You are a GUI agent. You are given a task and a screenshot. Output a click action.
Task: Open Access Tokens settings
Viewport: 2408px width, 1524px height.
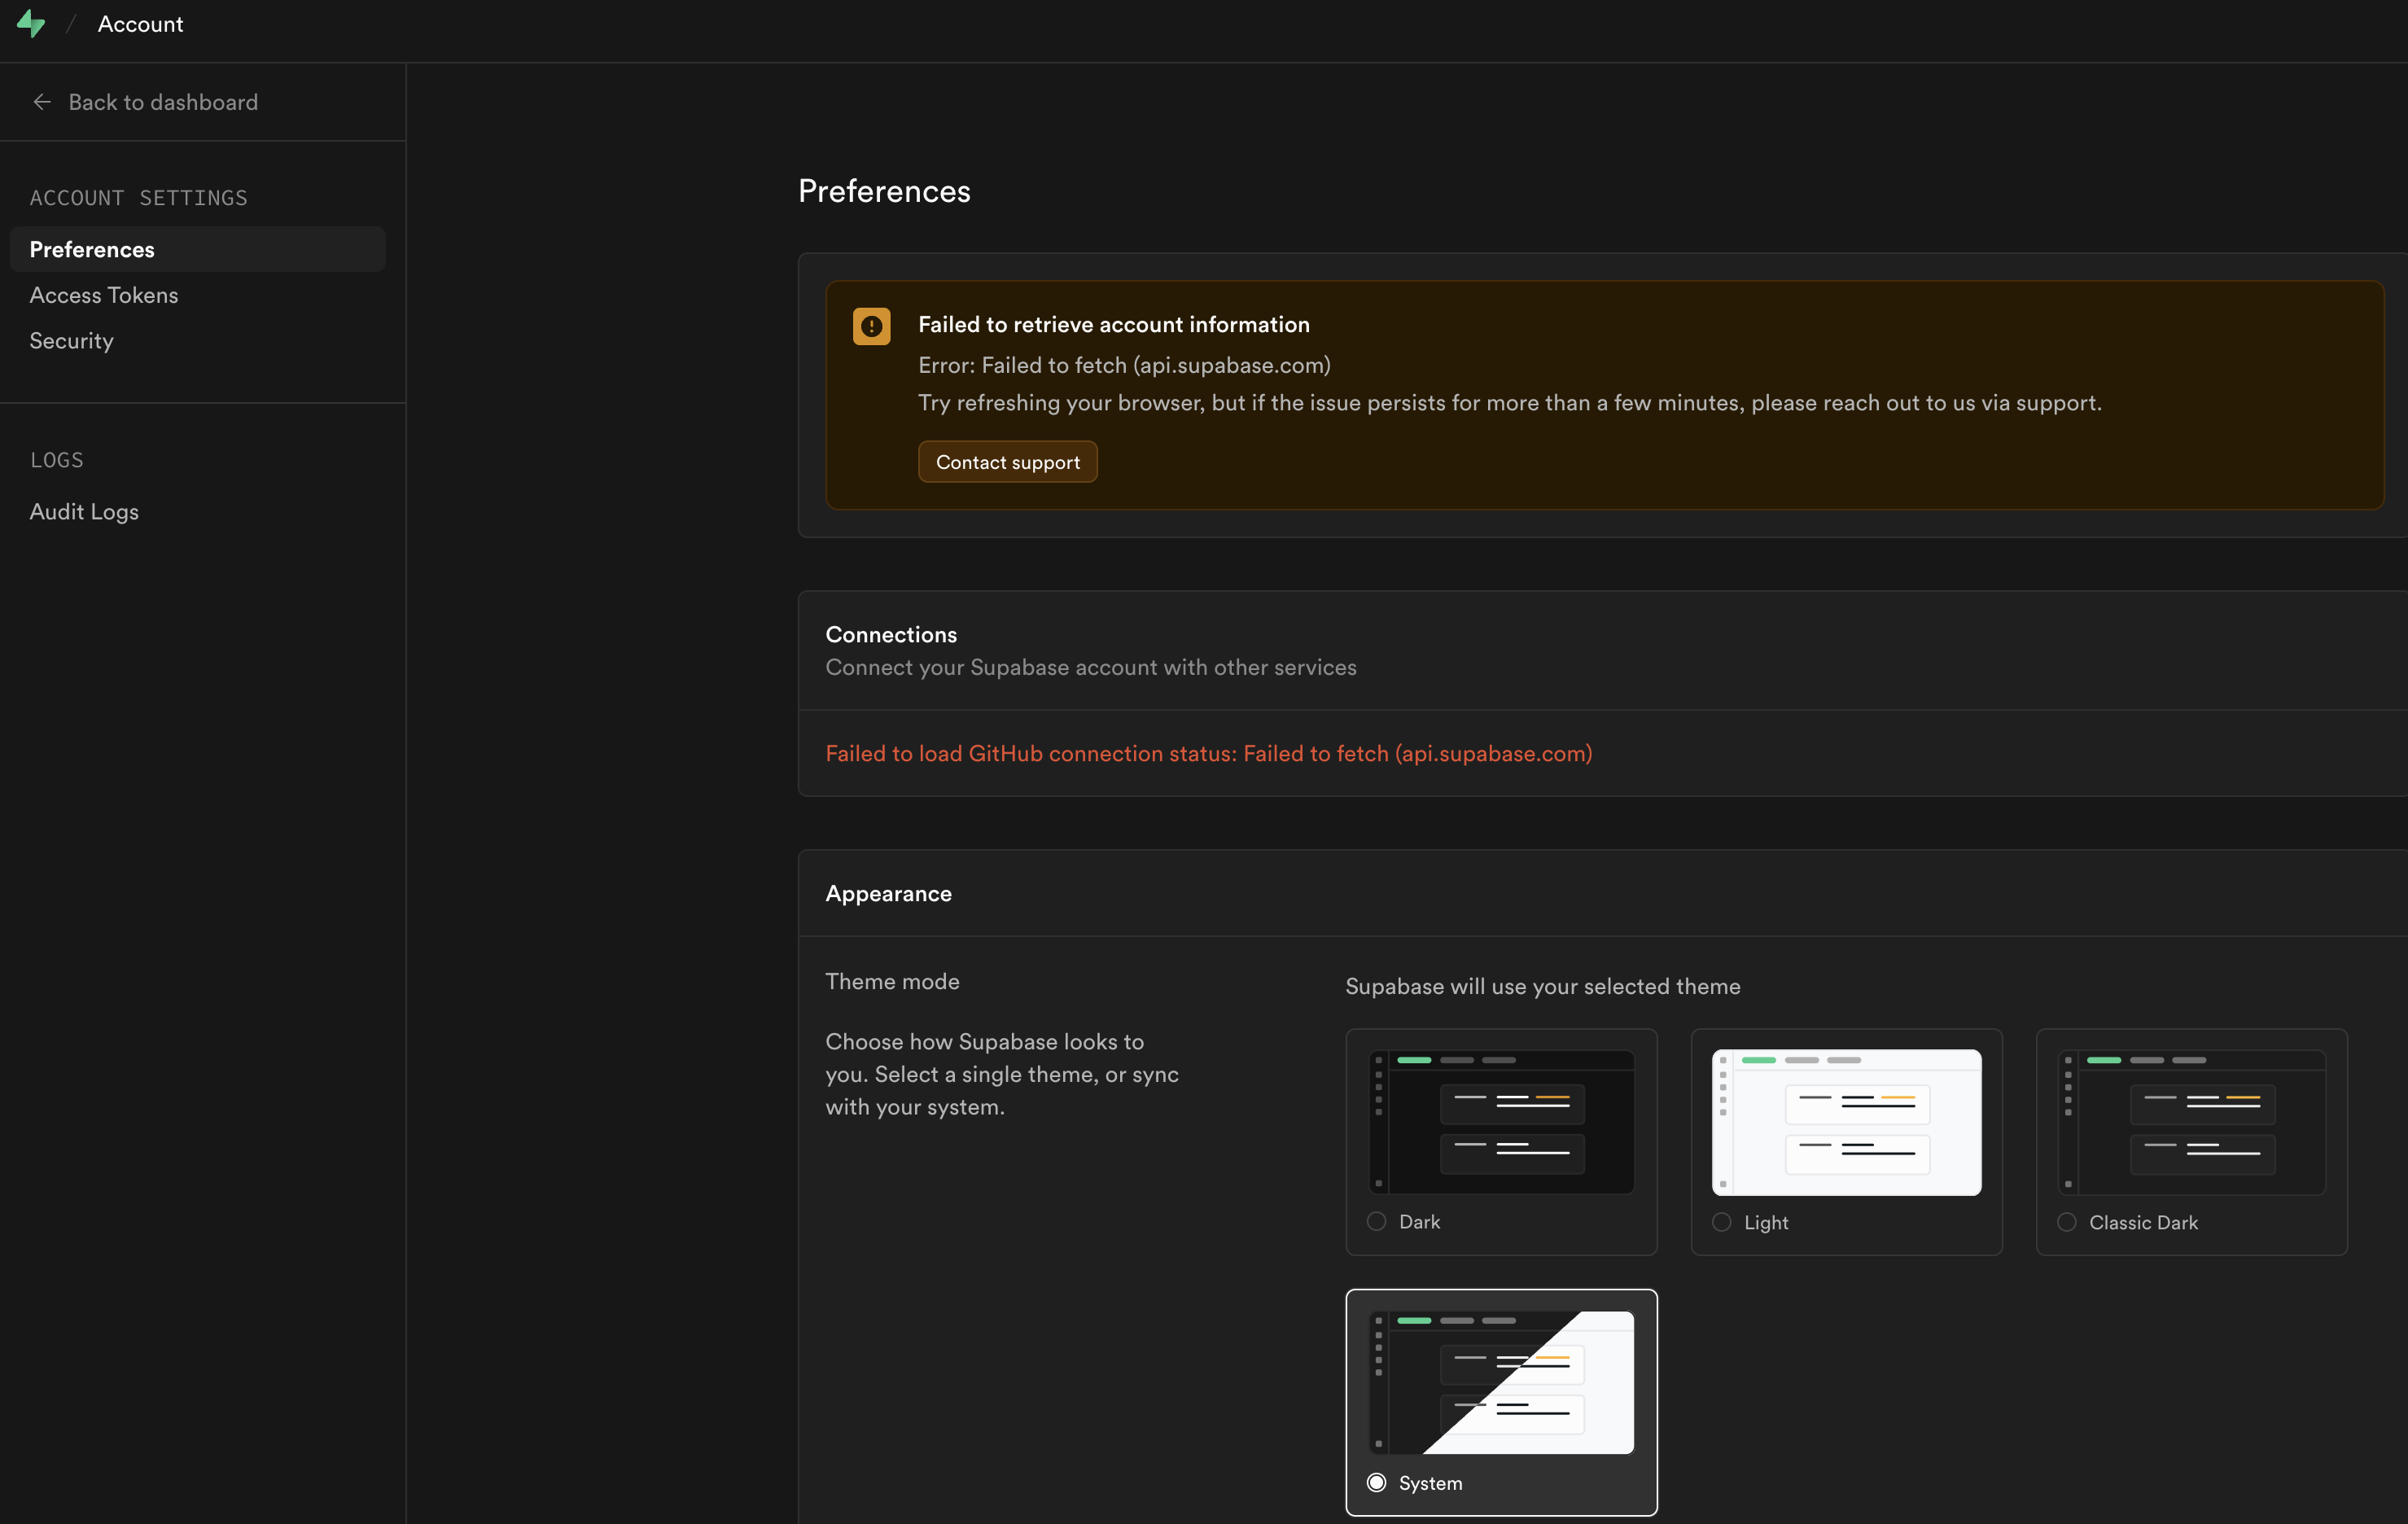pos(104,295)
